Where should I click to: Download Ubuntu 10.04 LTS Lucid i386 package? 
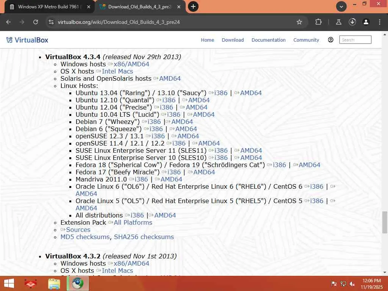point(174,114)
